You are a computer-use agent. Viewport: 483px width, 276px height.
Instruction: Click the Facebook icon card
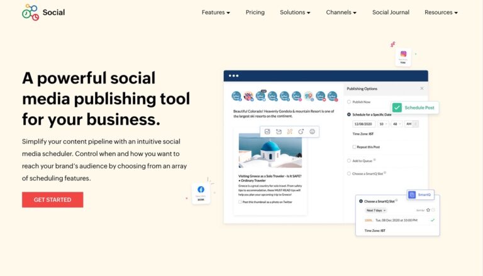(x=201, y=193)
